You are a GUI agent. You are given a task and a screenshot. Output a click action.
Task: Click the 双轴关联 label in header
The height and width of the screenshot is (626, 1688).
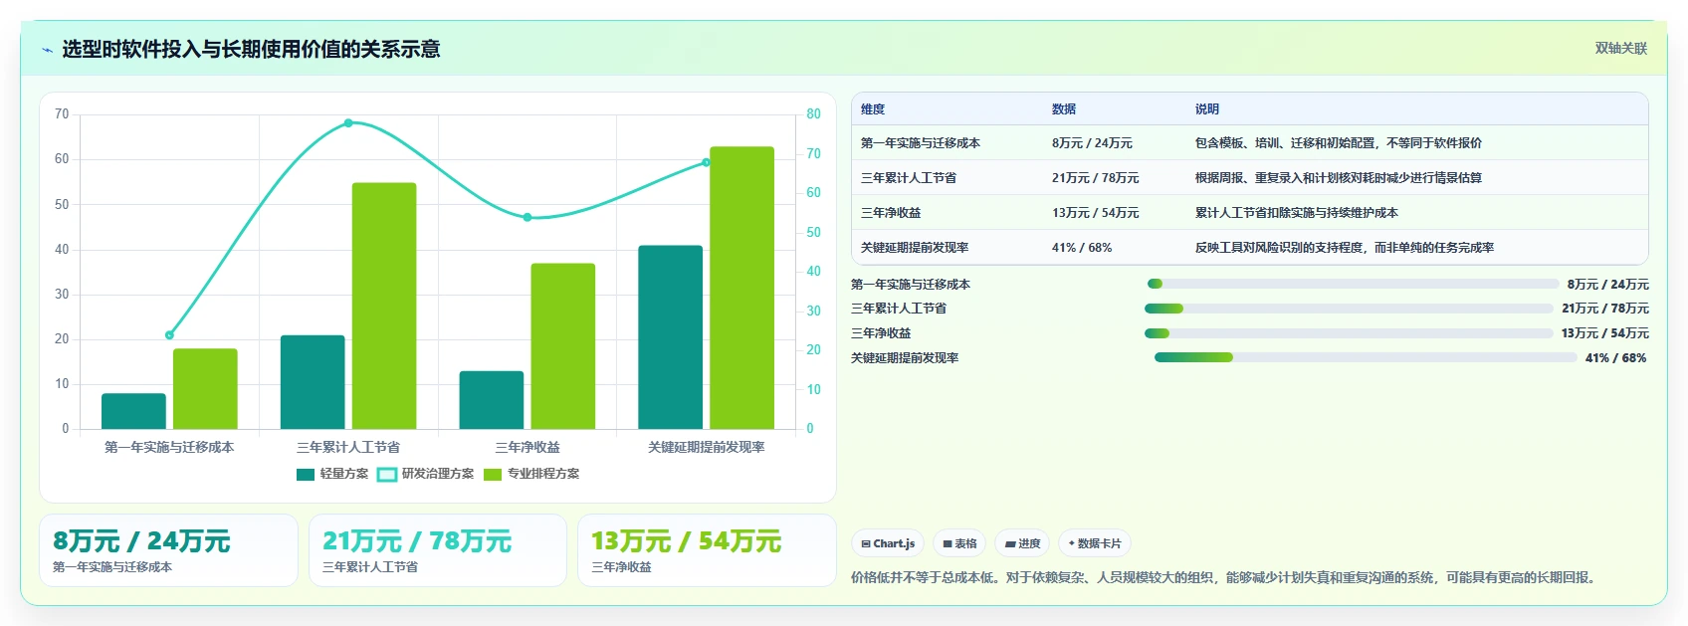(x=1620, y=48)
